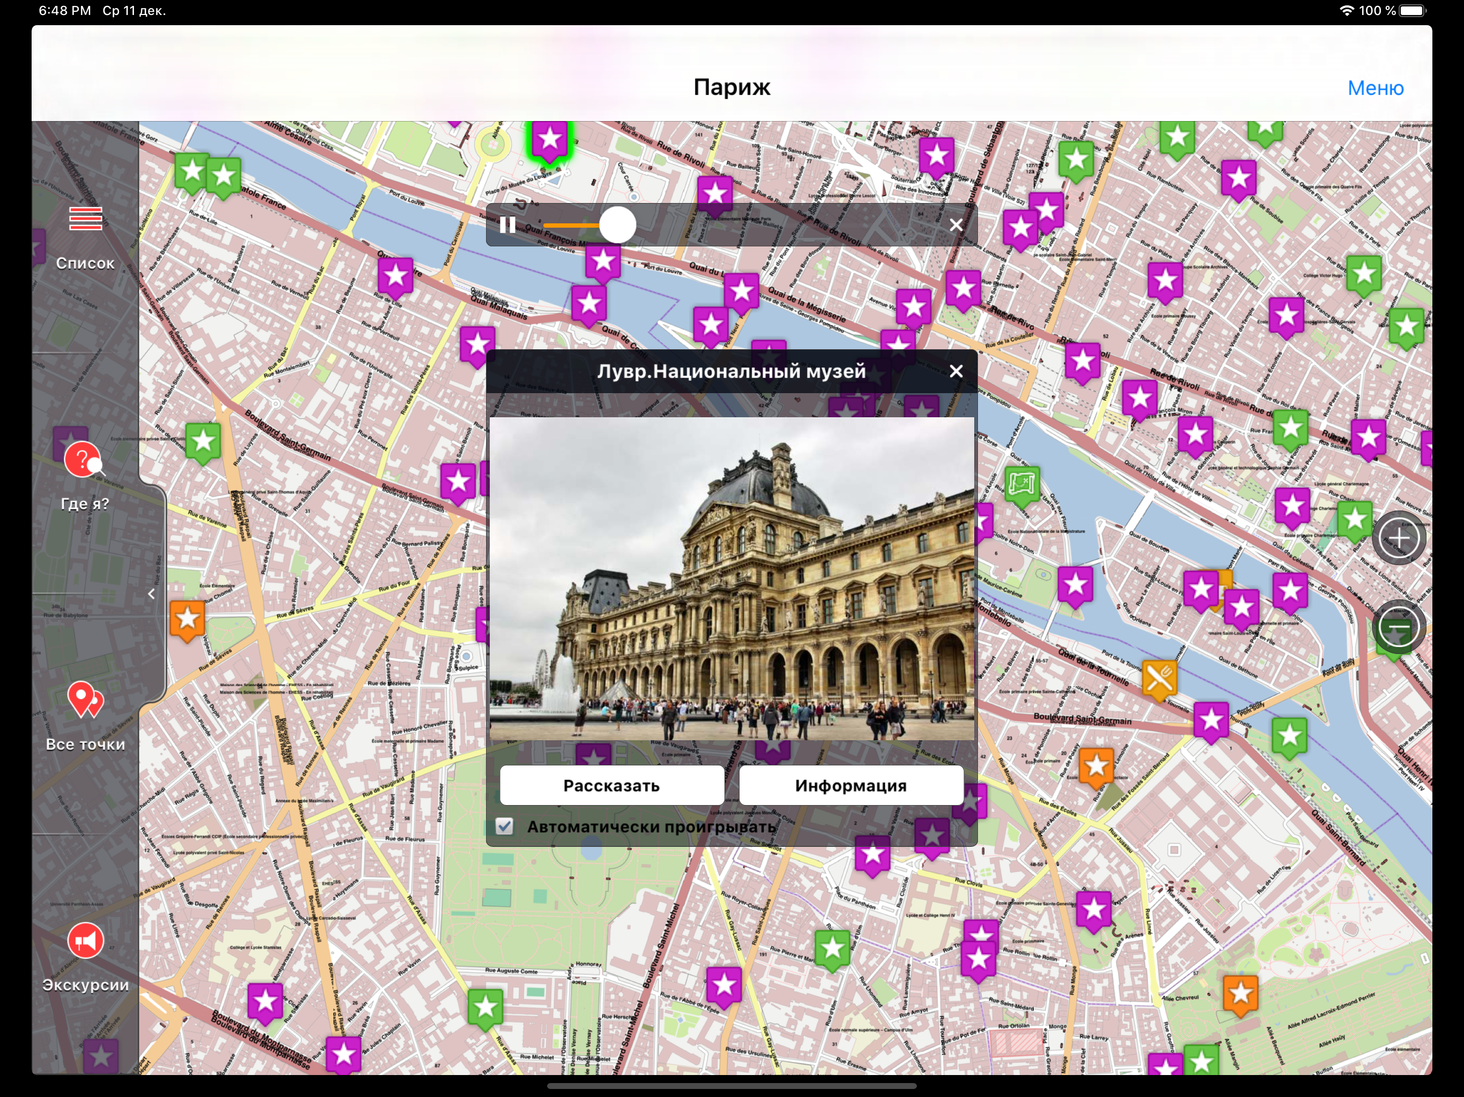Close the Лувр.Национальный музей popup
This screenshot has height=1097, width=1464.
tap(955, 371)
